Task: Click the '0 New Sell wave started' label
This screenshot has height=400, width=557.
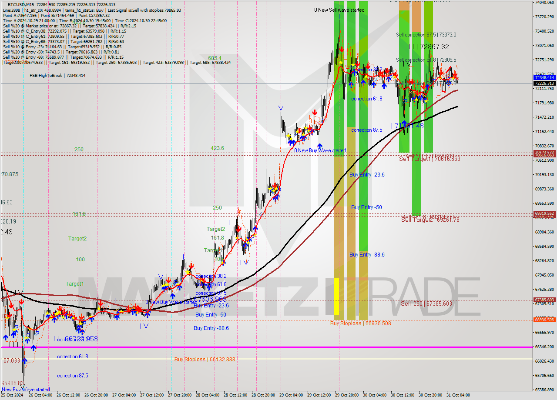Action: point(339,10)
